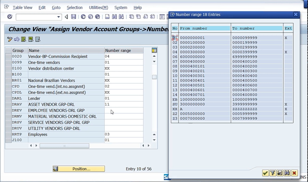The width and height of the screenshot is (308, 182).
Task: Open the window menu icon left of Table View
Action: [x=6, y=7]
